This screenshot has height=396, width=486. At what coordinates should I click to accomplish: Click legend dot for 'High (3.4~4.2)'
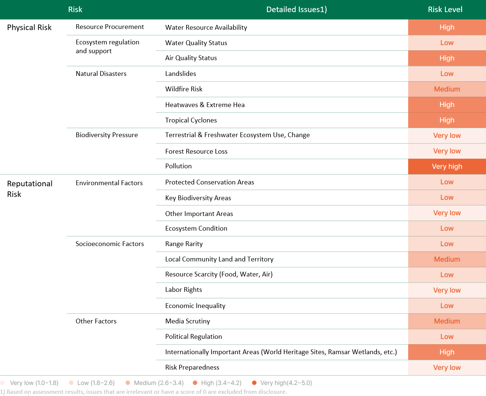[195, 383]
